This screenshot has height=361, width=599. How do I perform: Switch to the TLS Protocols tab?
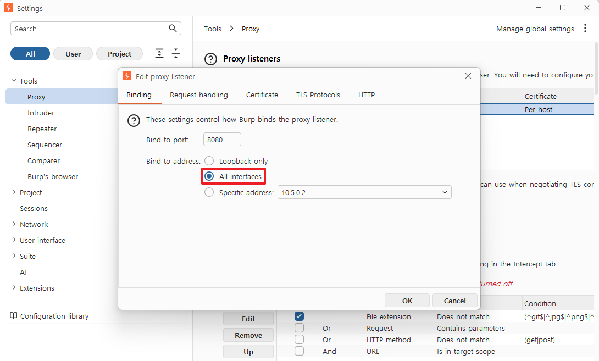[318, 95]
